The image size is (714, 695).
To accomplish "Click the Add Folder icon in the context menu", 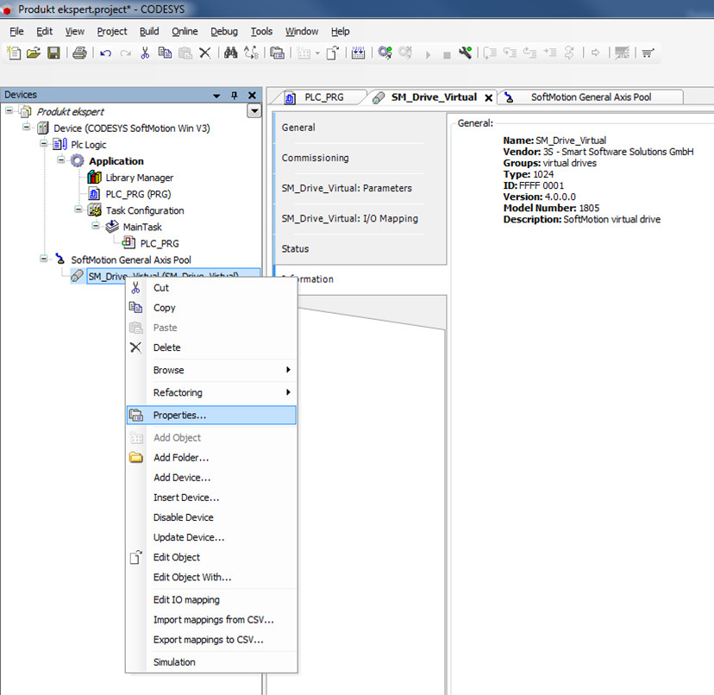I will [x=135, y=457].
